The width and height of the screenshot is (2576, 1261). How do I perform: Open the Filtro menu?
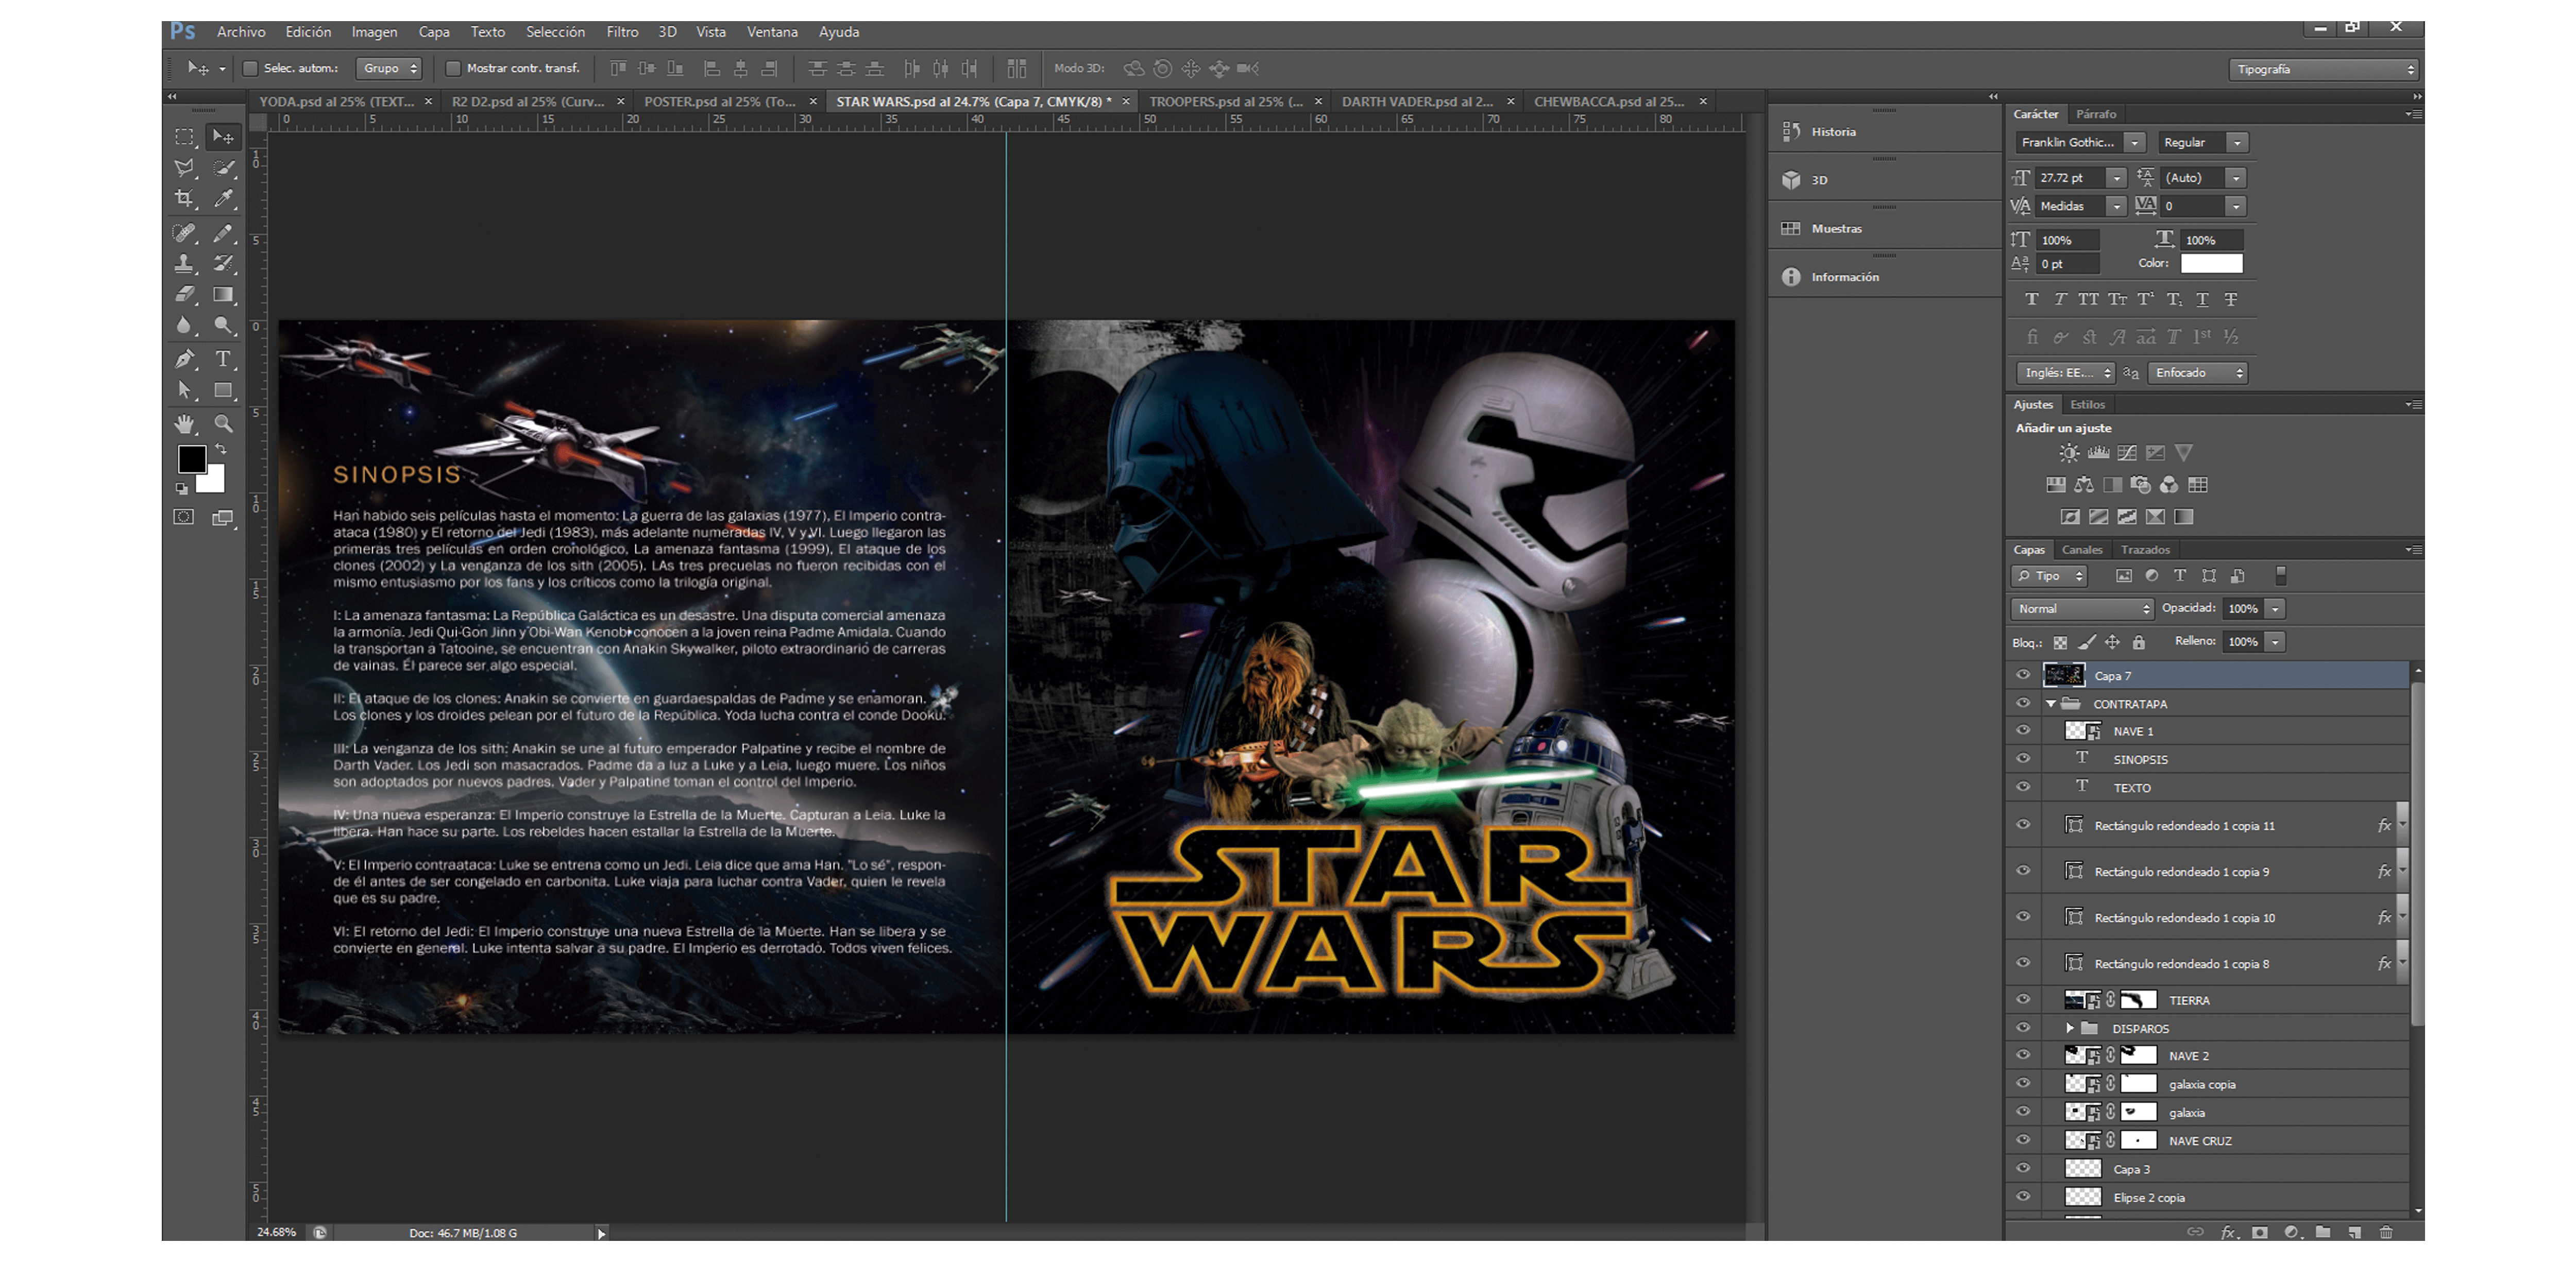pos(622,32)
